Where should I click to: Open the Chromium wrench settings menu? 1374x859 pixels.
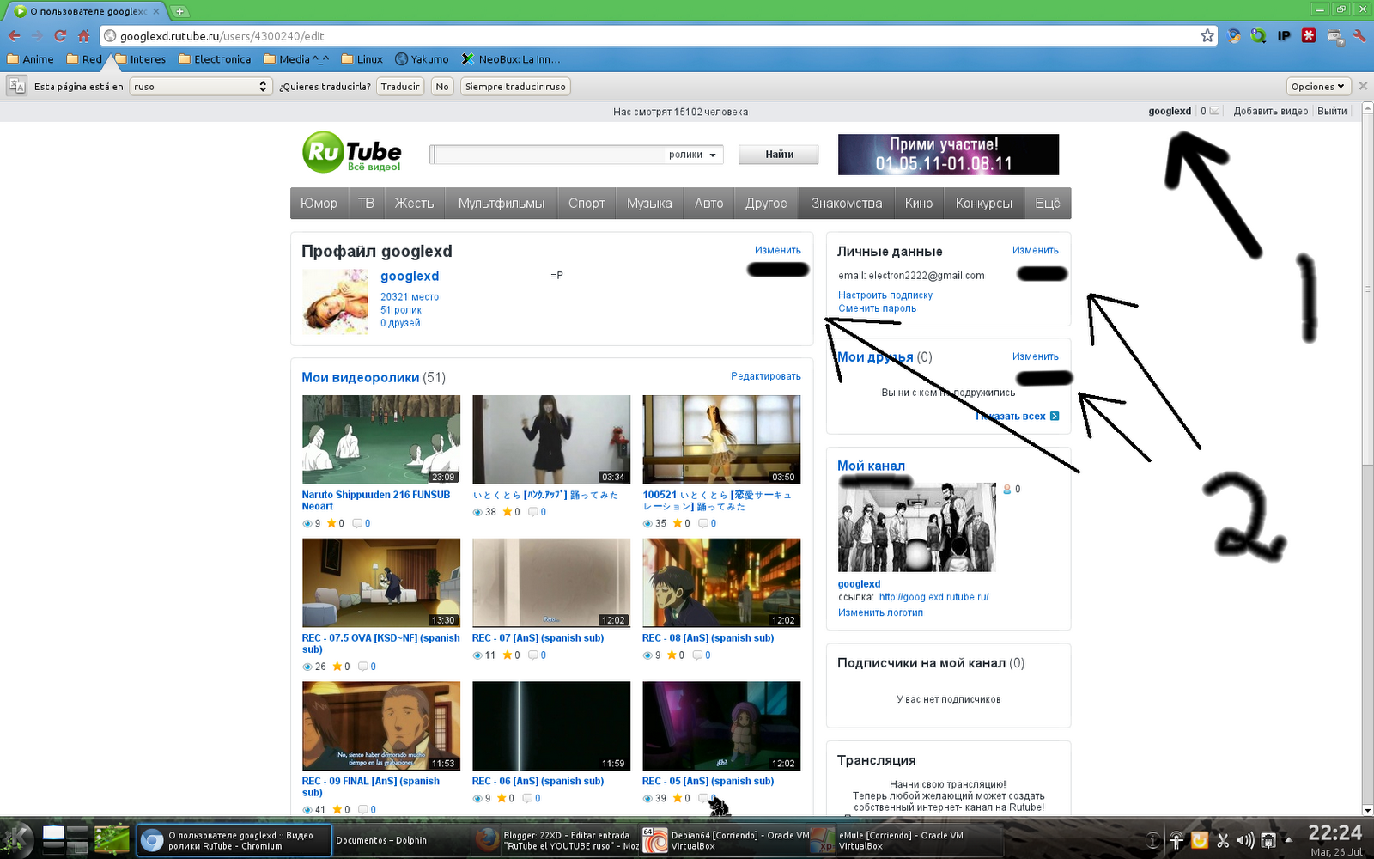click(x=1359, y=36)
